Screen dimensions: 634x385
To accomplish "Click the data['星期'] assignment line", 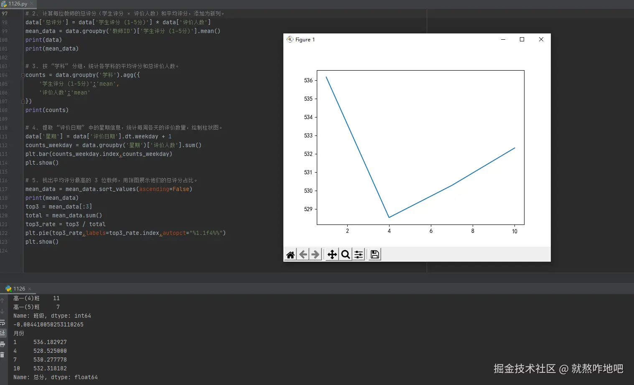I will (x=98, y=137).
